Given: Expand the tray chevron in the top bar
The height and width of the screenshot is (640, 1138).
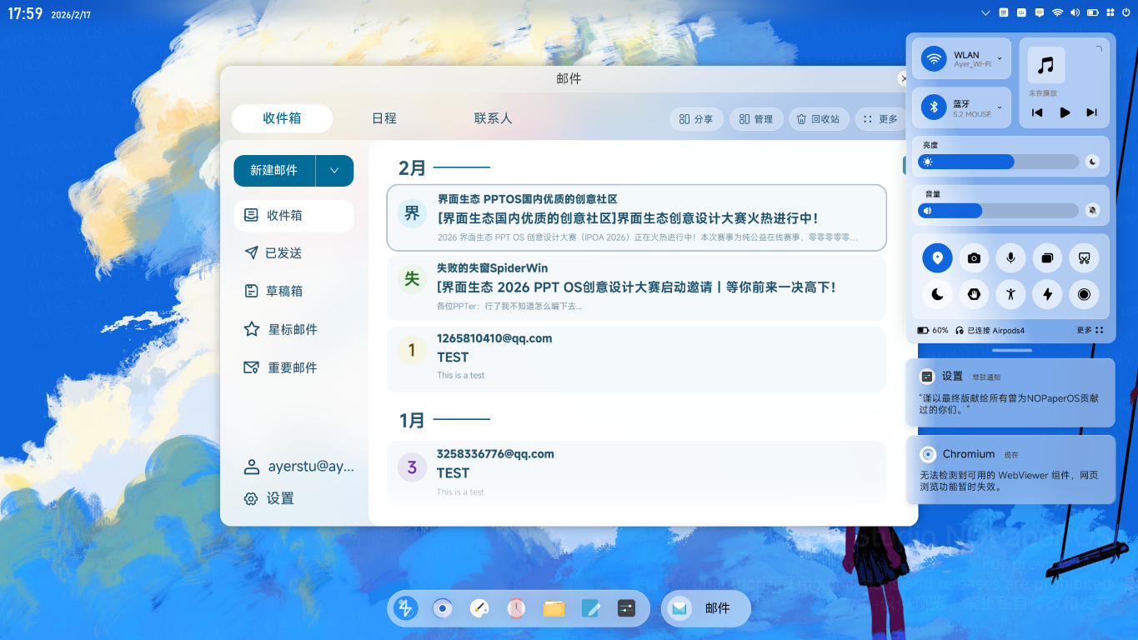Looking at the screenshot, I should (985, 12).
